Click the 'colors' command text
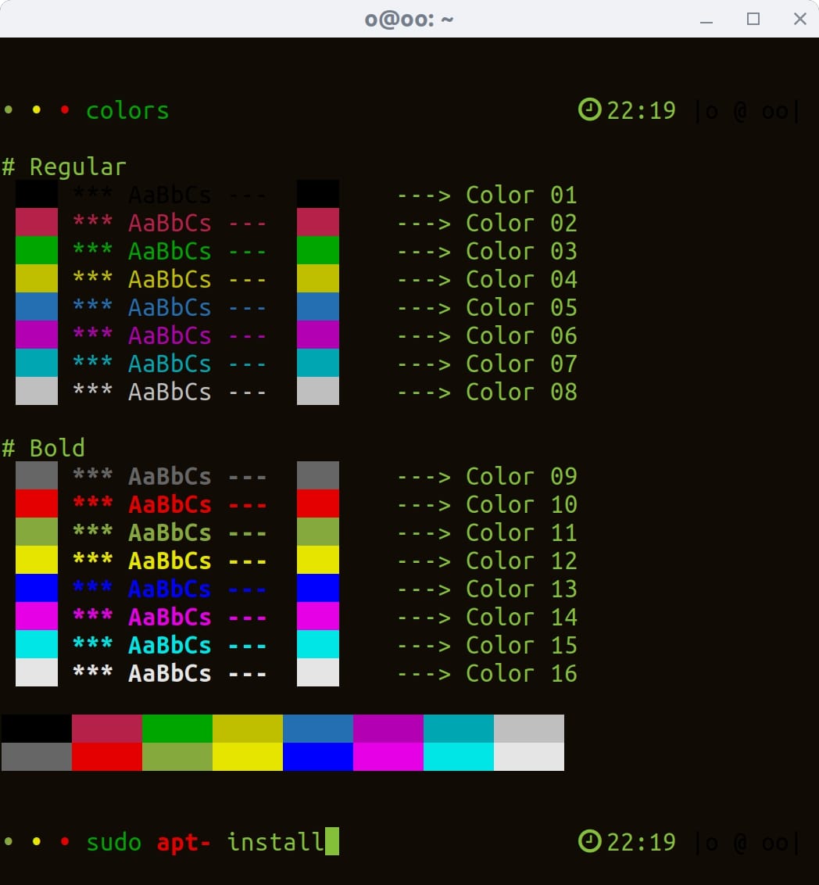 (x=127, y=110)
